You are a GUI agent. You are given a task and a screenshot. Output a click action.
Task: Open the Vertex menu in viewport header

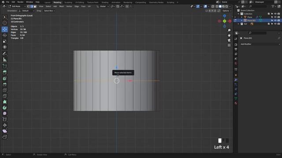pyautogui.click(x=69, y=7)
